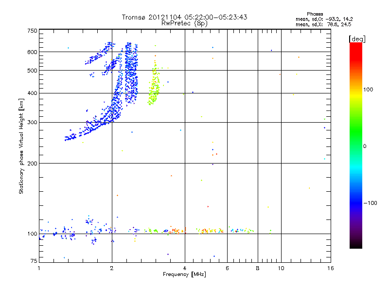
Task: Click the y-axis '200' tick label
Action: [33, 164]
